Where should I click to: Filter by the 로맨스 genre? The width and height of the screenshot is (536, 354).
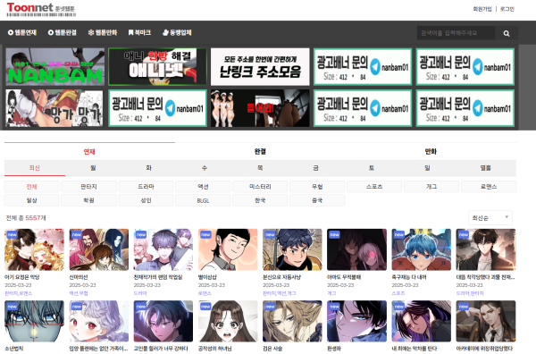(x=489, y=187)
